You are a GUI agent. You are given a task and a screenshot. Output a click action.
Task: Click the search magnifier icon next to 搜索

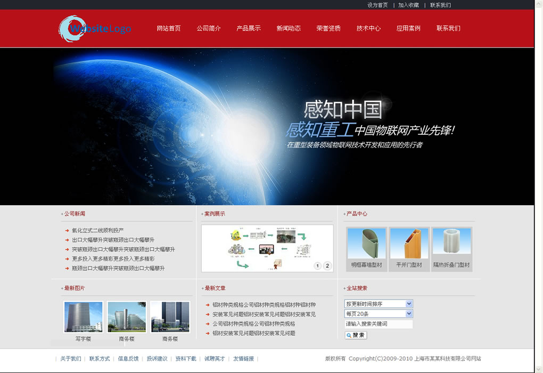coord(349,335)
